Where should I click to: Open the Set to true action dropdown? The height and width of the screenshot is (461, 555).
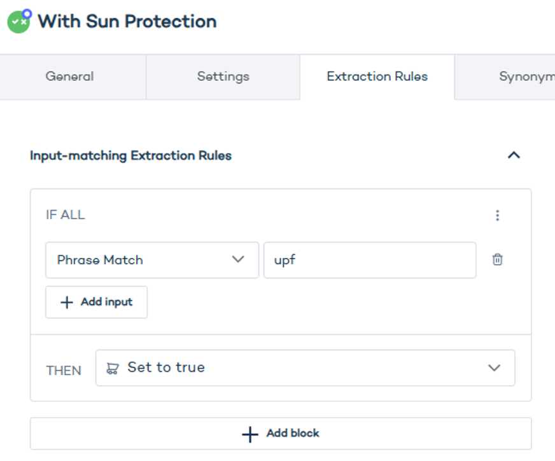coord(306,367)
